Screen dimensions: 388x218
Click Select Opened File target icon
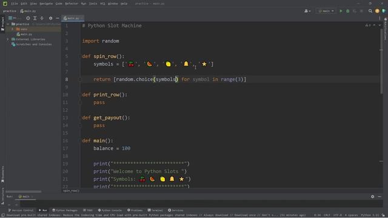[28, 18]
